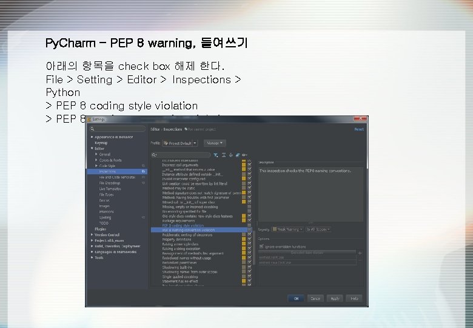Select Plugins in settings sidebar

tap(100, 229)
